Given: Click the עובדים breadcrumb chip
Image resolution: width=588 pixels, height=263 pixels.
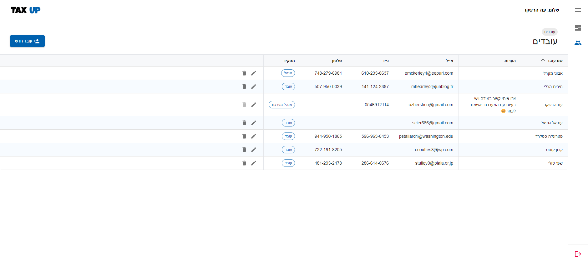Looking at the screenshot, I should click(x=550, y=32).
